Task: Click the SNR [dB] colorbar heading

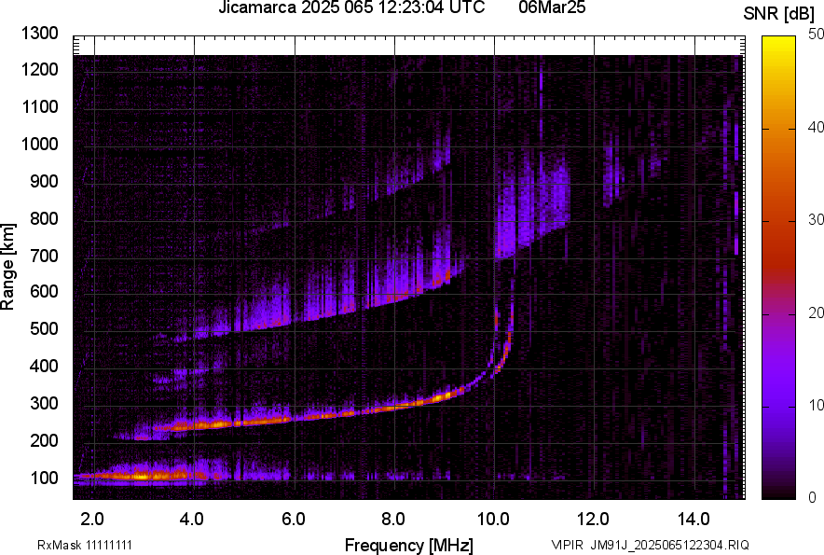Action: pyautogui.click(x=779, y=13)
